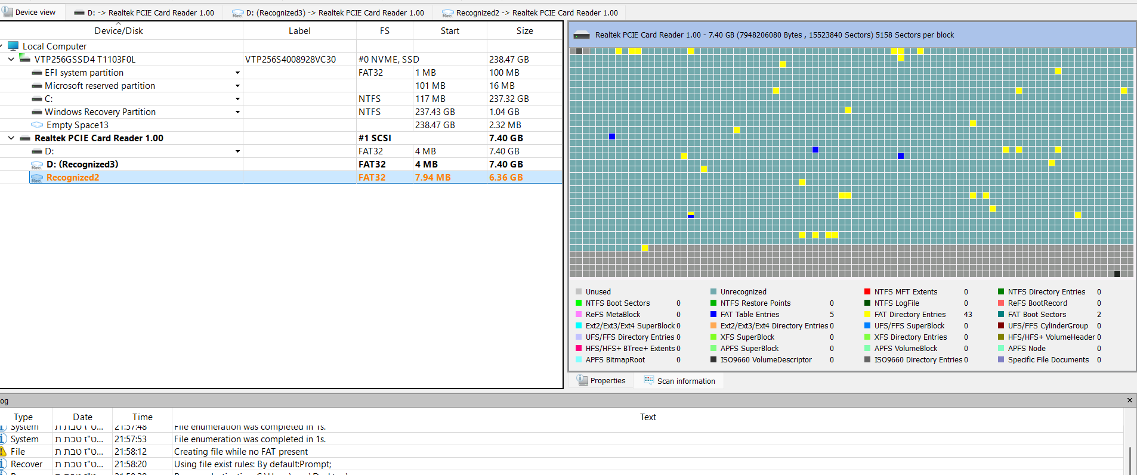The width and height of the screenshot is (1137, 475).
Task: Click the D: partition disk icon
Action: coord(37,151)
